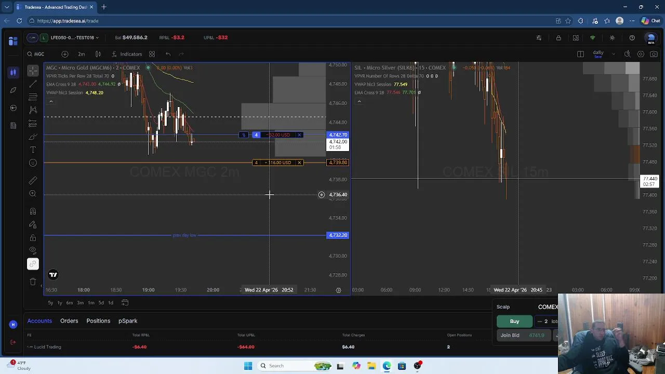Set the range to 5y
The height and width of the screenshot is (374, 665).
pos(50,303)
